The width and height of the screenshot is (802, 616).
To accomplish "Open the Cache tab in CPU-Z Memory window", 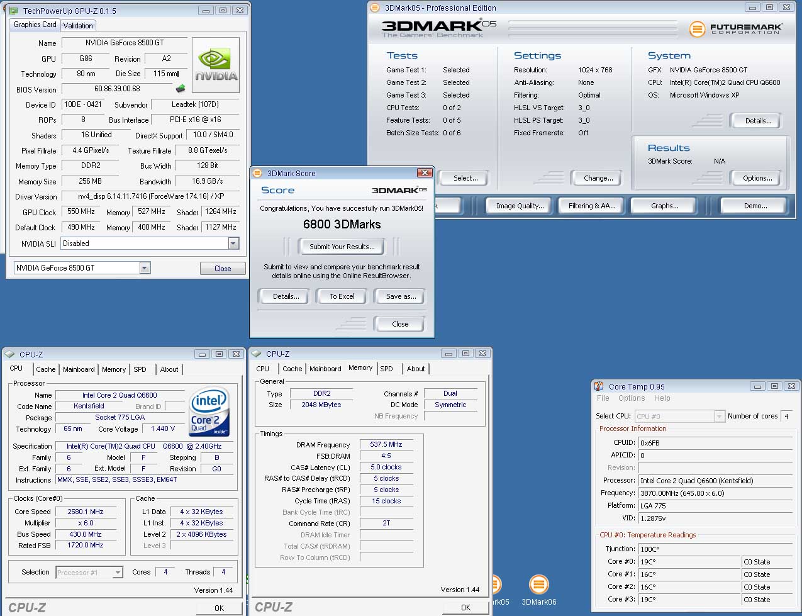I will tap(292, 369).
